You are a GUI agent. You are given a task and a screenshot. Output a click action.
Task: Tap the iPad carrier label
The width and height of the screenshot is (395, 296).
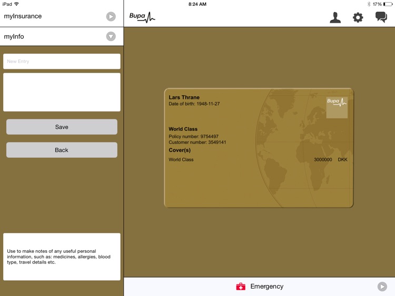tap(7, 4)
